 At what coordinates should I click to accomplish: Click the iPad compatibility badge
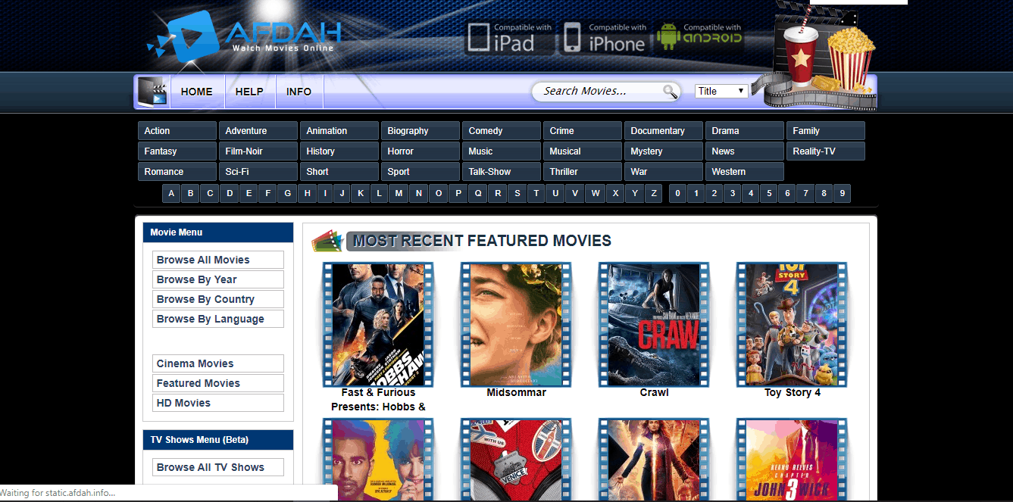pyautogui.click(x=508, y=39)
